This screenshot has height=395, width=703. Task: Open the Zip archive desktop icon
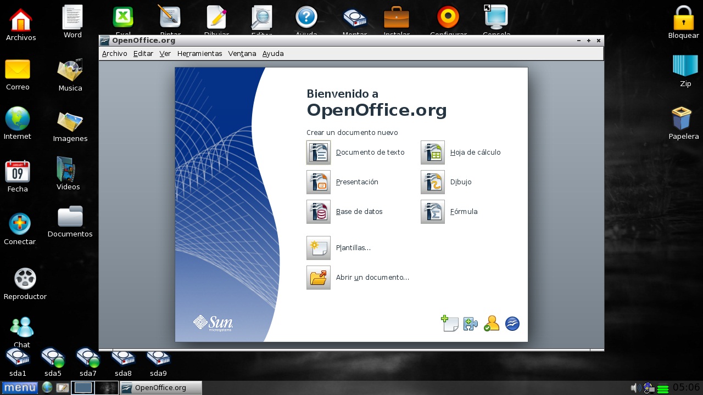coord(685,66)
